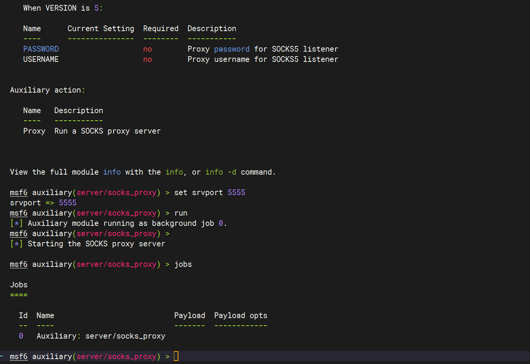
Task: Click the typed 'jobs' command
Action: pos(183,264)
